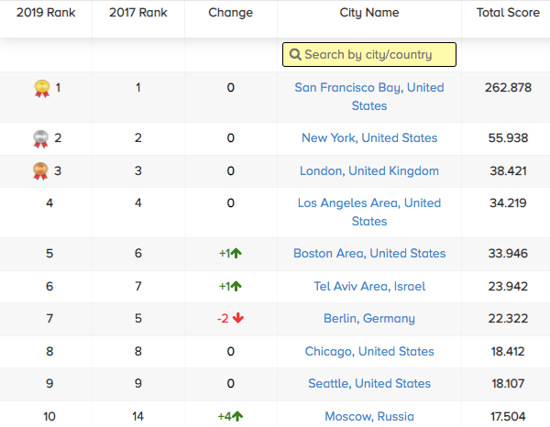Click the magnifier icon in the search box
The width and height of the screenshot is (550, 427).
click(295, 55)
